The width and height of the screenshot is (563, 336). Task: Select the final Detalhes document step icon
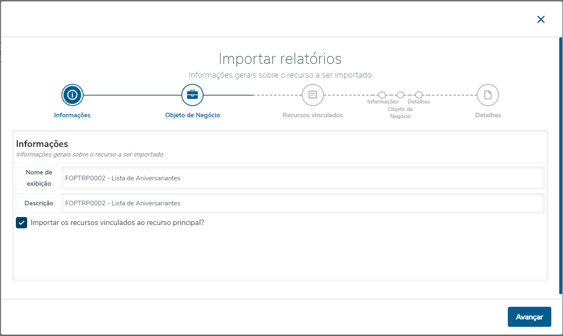488,95
